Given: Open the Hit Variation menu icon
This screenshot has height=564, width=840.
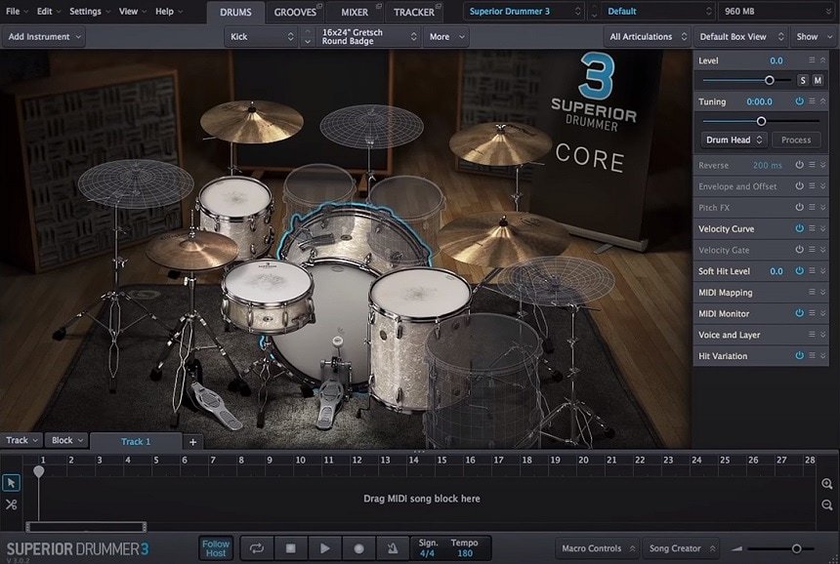Looking at the screenshot, I should (x=812, y=355).
